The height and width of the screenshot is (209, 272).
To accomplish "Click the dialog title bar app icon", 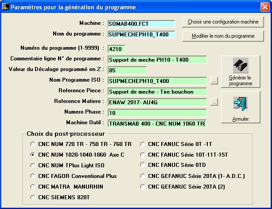I will click(x=5, y=8).
